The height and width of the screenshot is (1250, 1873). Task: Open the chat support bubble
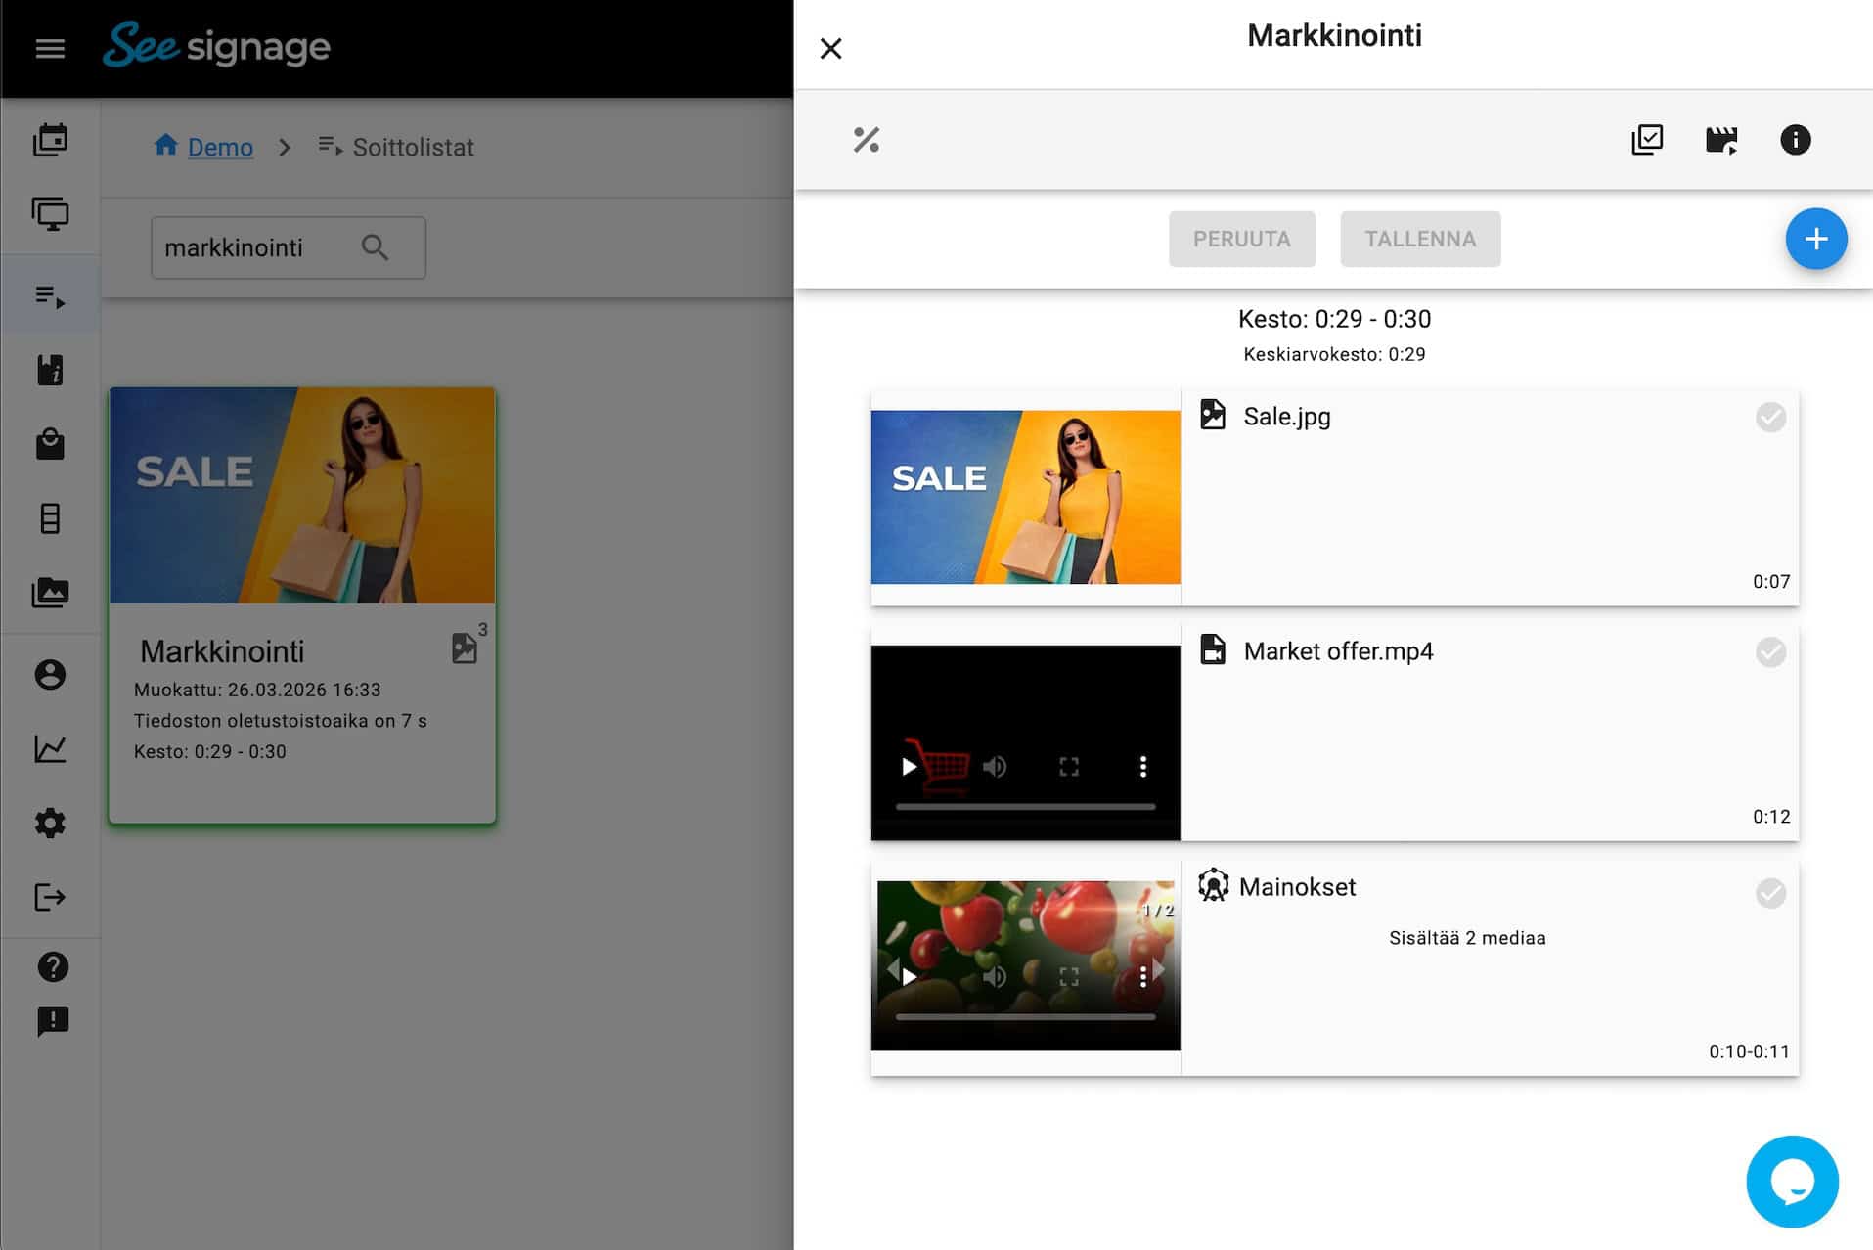pos(1791,1181)
